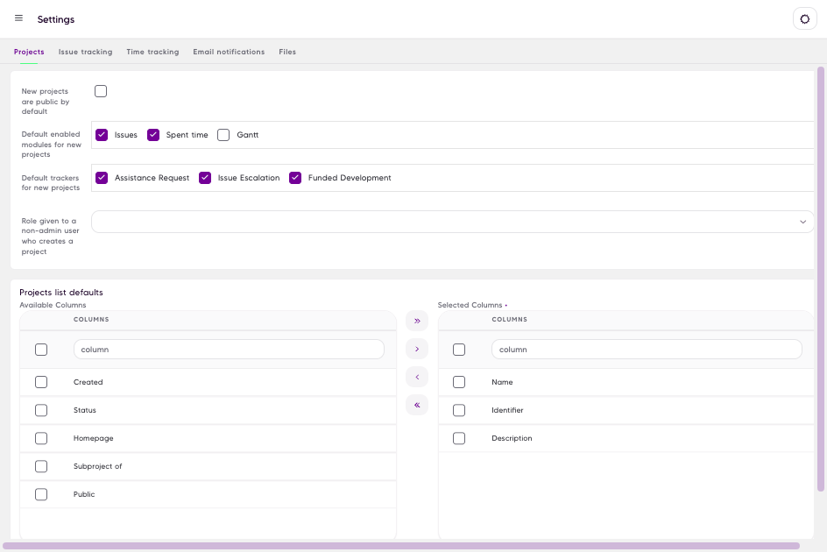Viewport: 827px width, 552px height.
Task: Go to Email notifications tab
Action: (229, 52)
